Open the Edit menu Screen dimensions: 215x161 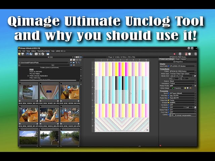(24, 51)
